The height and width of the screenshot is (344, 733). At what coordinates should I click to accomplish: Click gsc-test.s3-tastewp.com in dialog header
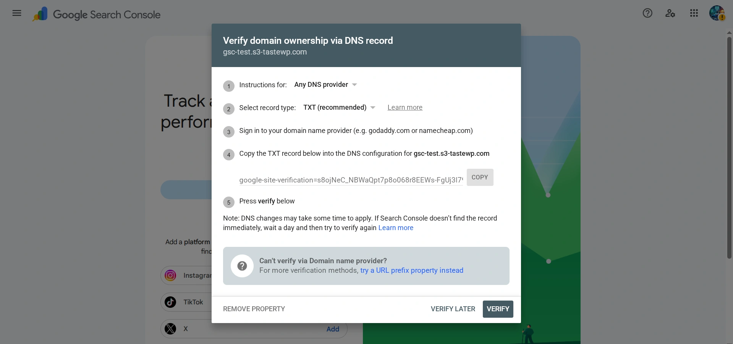pyautogui.click(x=265, y=52)
